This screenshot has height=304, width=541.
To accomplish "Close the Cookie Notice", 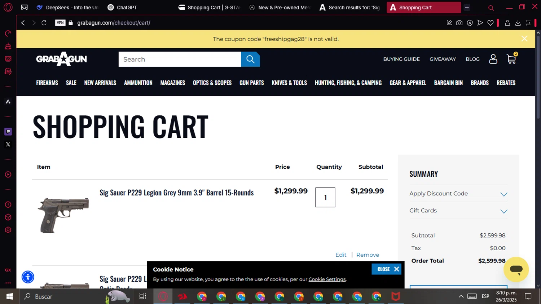I will coord(386,269).
